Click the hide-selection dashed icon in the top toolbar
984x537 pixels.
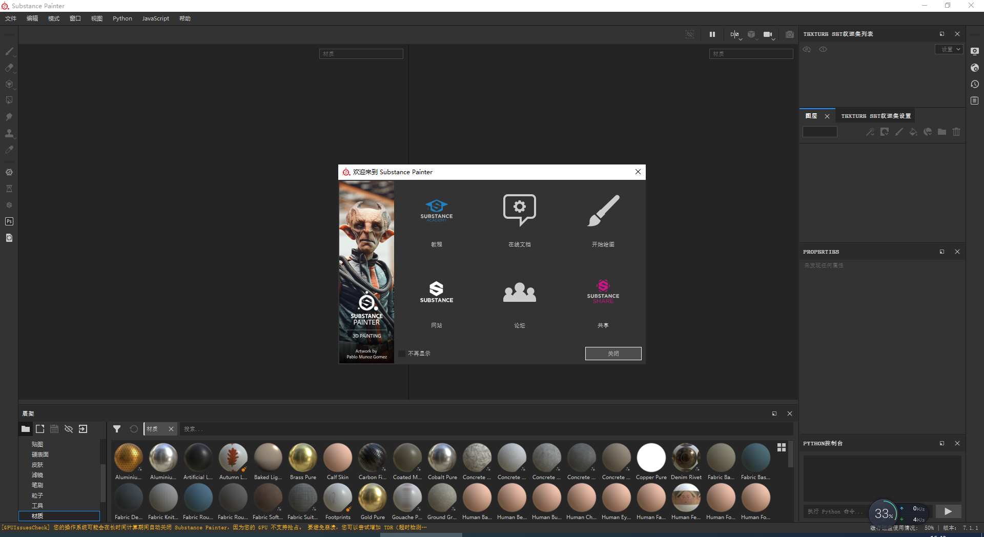(690, 34)
